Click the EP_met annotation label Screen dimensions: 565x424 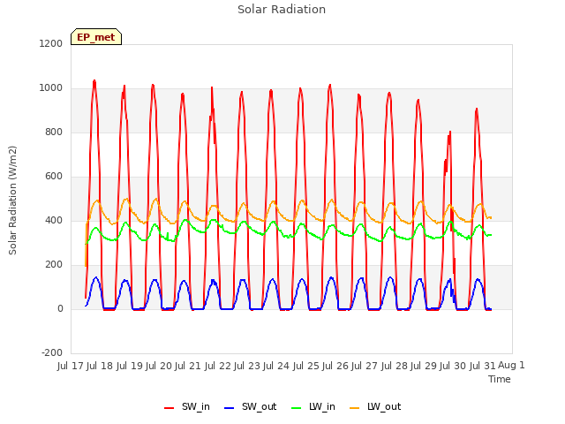[96, 37]
